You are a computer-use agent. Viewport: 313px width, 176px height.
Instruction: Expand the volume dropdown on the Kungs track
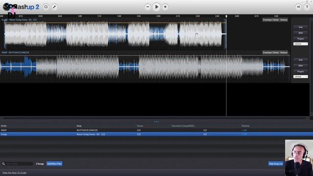click(300, 44)
